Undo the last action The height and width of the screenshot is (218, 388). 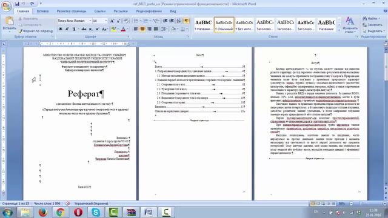click(x=24, y=4)
